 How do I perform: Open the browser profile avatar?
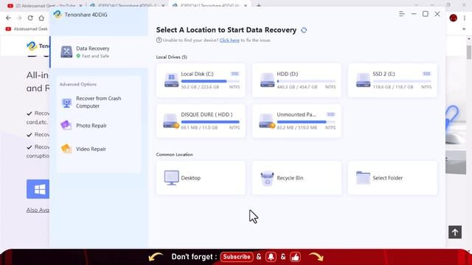coord(453,18)
